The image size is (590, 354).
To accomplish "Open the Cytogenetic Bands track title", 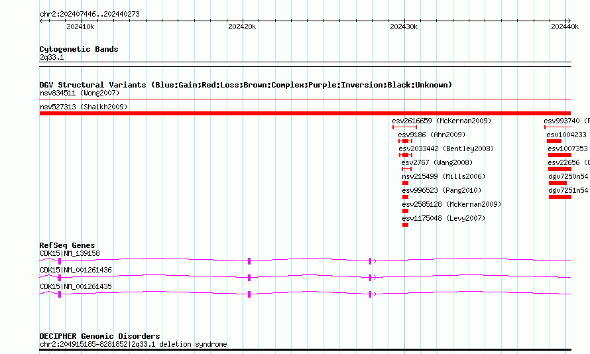I will pyautogui.click(x=79, y=49).
